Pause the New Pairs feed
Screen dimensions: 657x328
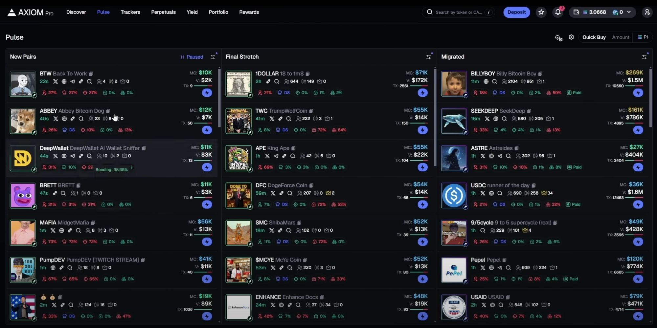pyautogui.click(x=192, y=57)
